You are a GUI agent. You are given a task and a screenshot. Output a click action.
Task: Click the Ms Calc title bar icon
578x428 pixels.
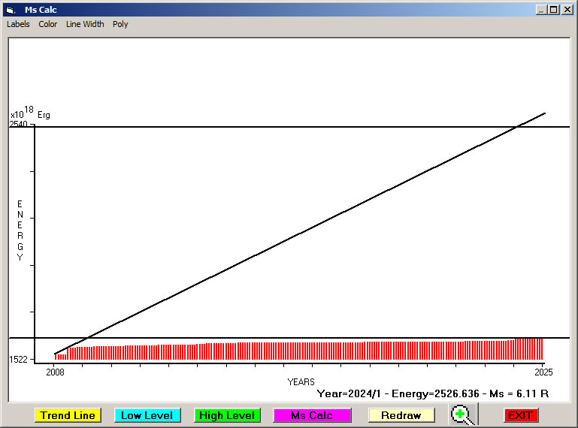pyautogui.click(x=11, y=10)
